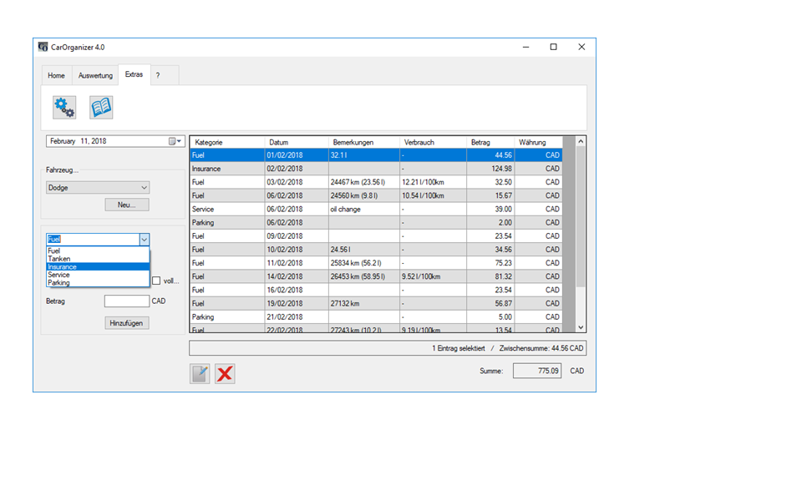Image resolution: width=802 pixels, height=501 pixels.
Task: Open the ? help tab
Action: click(x=157, y=75)
